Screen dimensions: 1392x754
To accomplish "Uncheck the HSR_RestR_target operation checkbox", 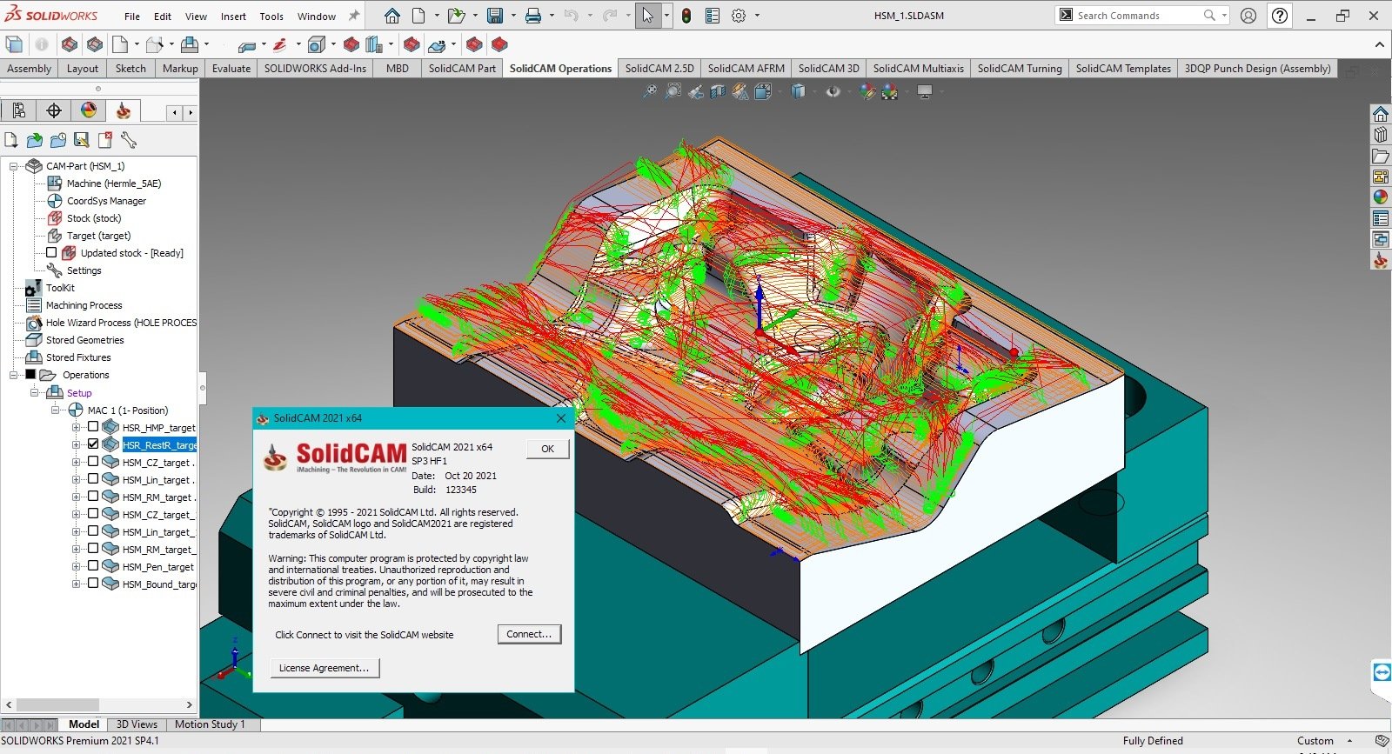I will pyautogui.click(x=93, y=444).
